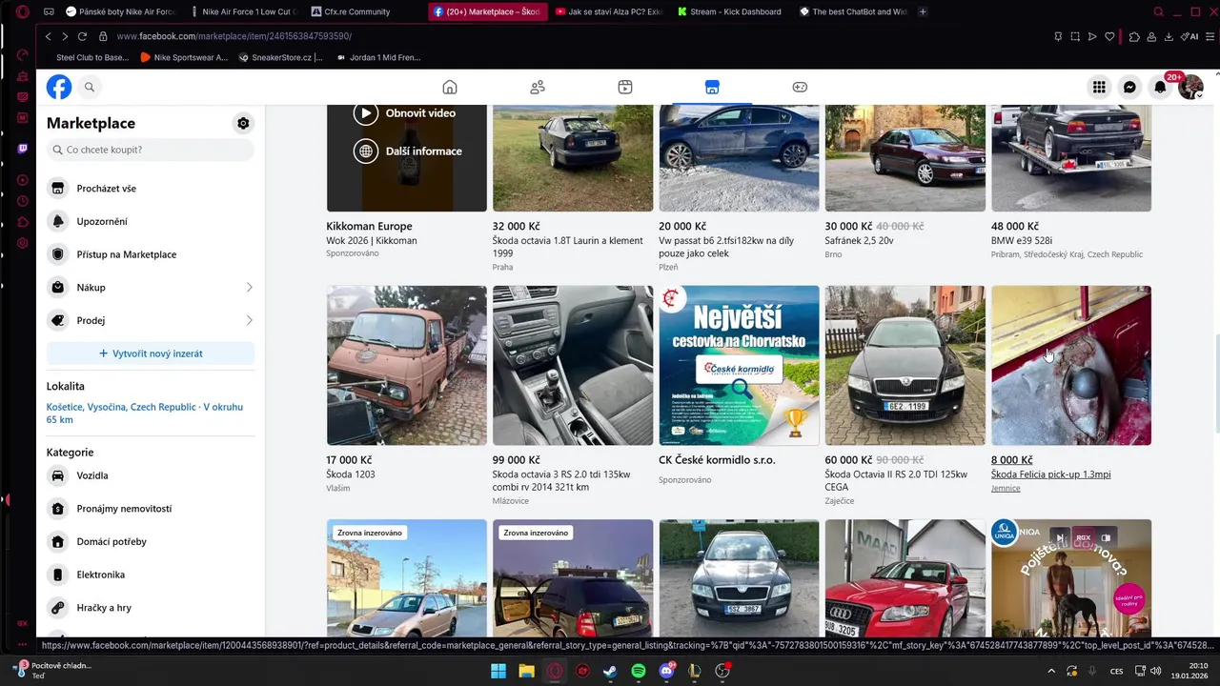Image resolution: width=1220 pixels, height=686 pixels.
Task: Open the Škoda 1203 listing photo
Action: pos(407,366)
